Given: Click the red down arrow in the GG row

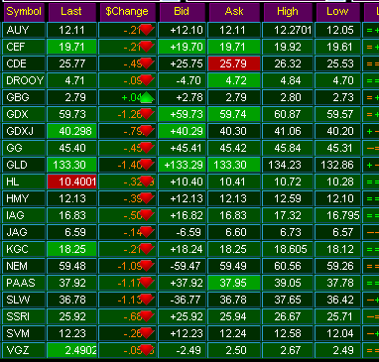Looking at the screenshot, I should pos(146,148).
